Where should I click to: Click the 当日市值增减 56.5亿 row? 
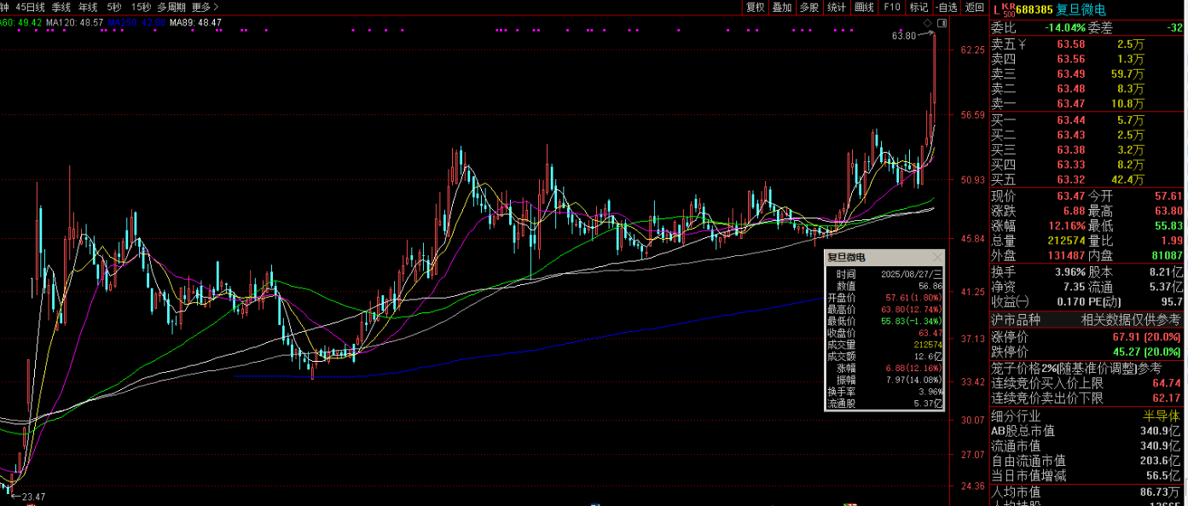click(1087, 476)
